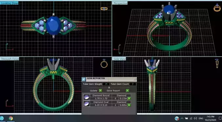Click the Total Gem Weight value field

click(106, 84)
